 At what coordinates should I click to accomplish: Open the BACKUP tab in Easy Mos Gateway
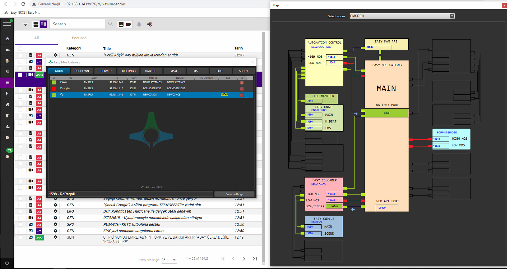coord(151,71)
